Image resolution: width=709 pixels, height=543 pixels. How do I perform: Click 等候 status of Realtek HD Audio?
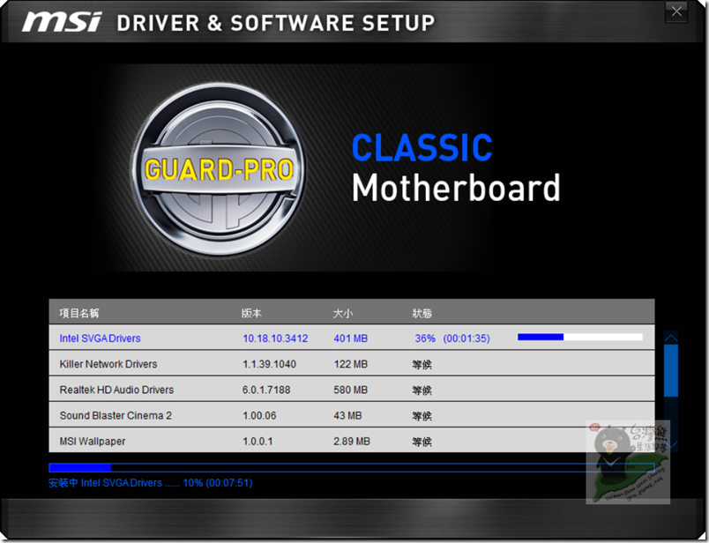pos(422,391)
